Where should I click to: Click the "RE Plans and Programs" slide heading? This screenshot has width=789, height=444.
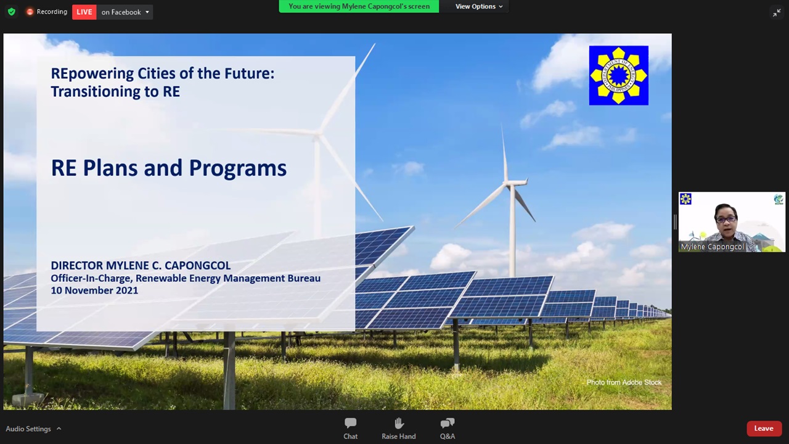click(x=168, y=168)
